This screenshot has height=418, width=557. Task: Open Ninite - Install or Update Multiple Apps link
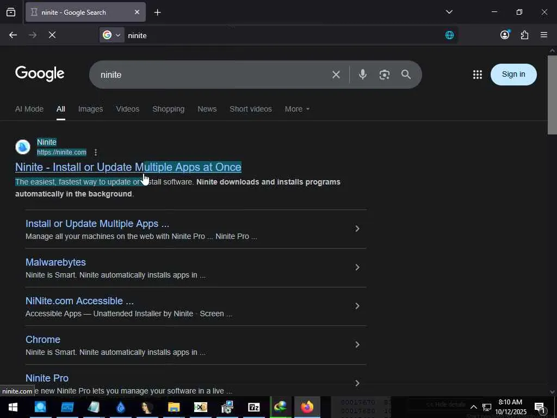point(128,167)
